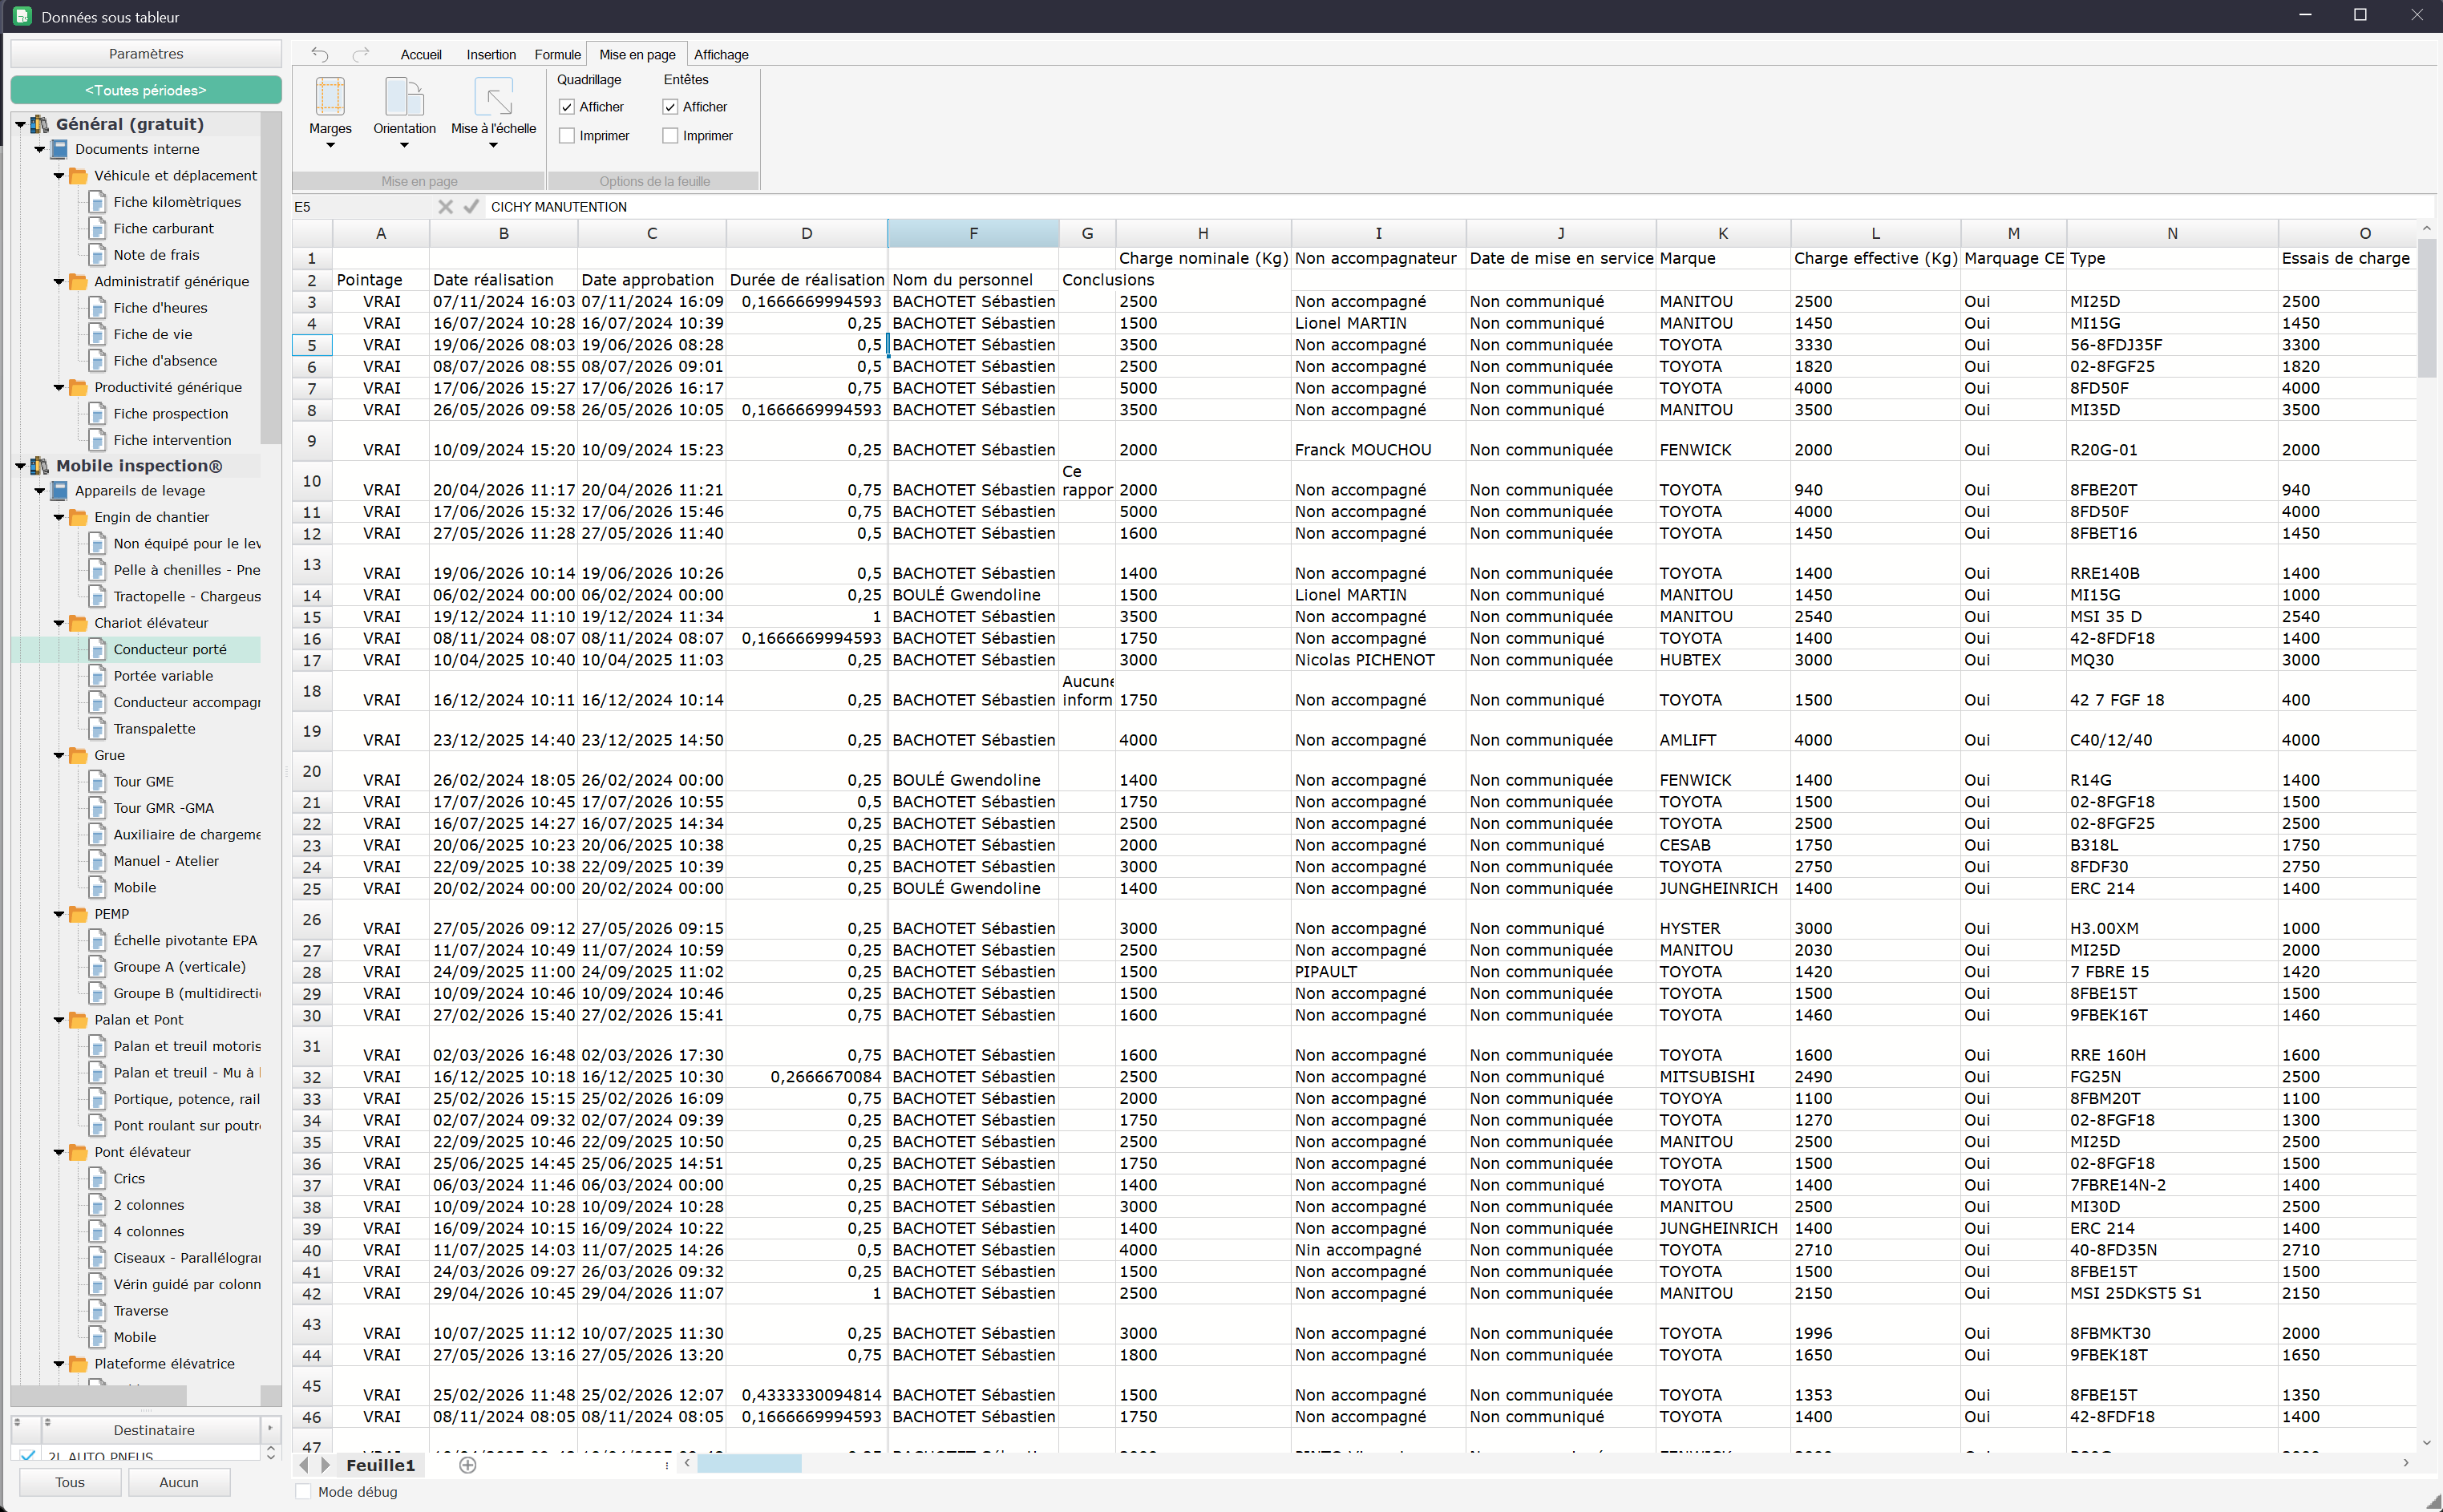Click the Tous button

click(70, 1482)
